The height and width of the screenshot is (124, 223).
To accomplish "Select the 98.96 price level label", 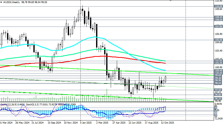I will click(x=218, y=80).
